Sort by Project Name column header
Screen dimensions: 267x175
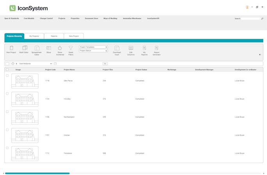tap(69, 70)
